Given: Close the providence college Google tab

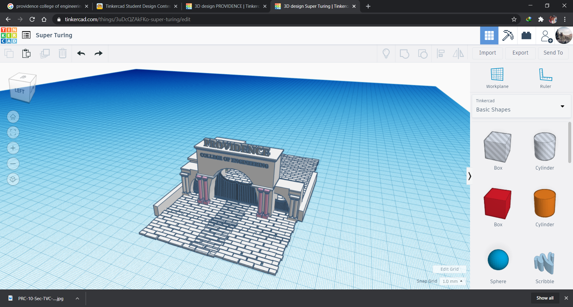Looking at the screenshot, I should click(87, 6).
